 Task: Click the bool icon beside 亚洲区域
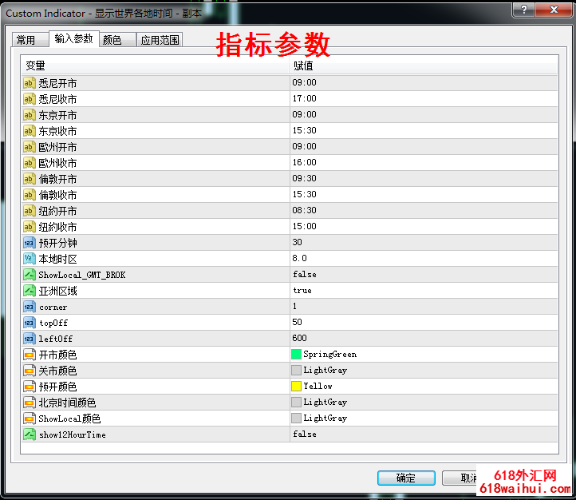pos(29,291)
